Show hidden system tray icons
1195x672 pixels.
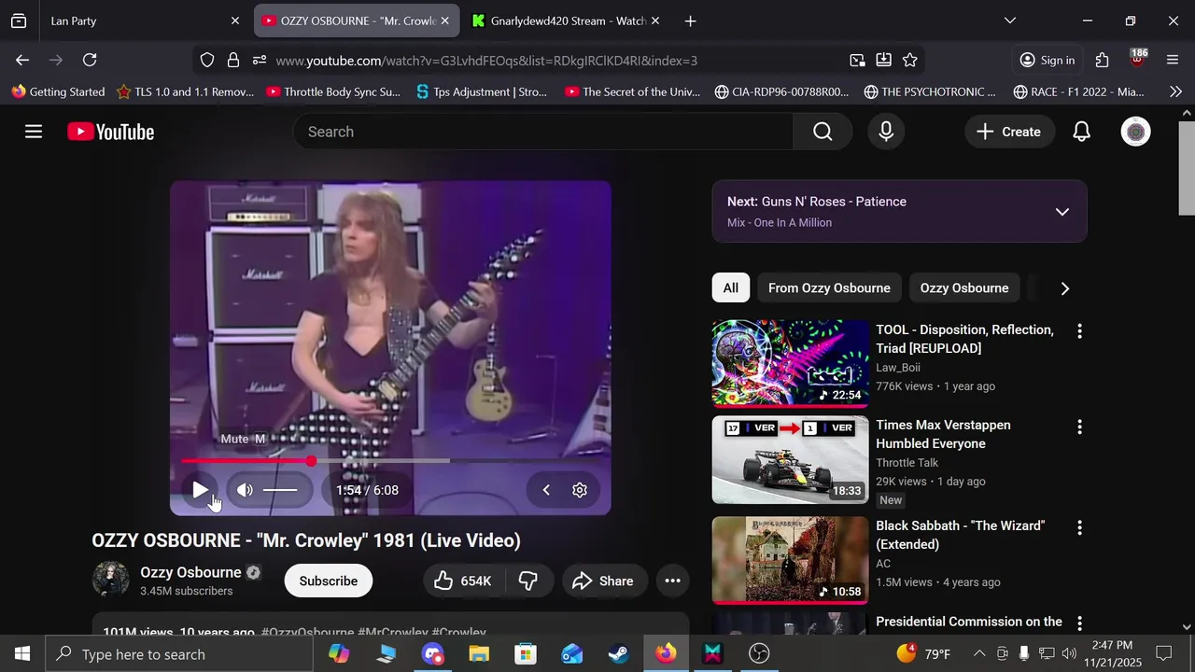click(x=978, y=653)
